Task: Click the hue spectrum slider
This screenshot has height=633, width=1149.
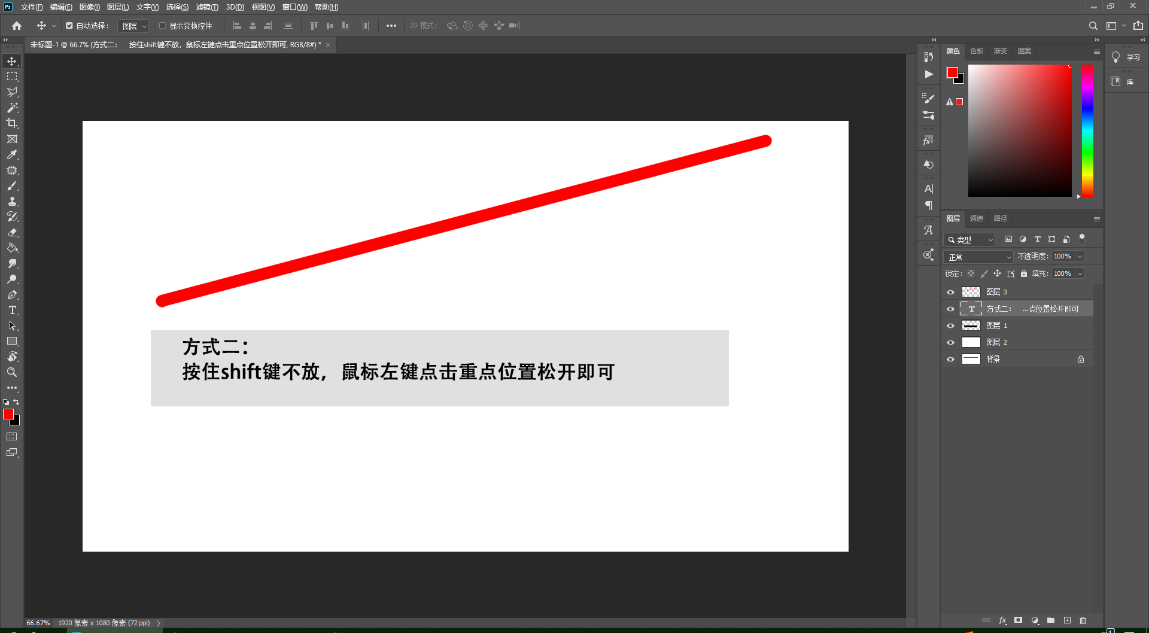Action: [x=1087, y=130]
